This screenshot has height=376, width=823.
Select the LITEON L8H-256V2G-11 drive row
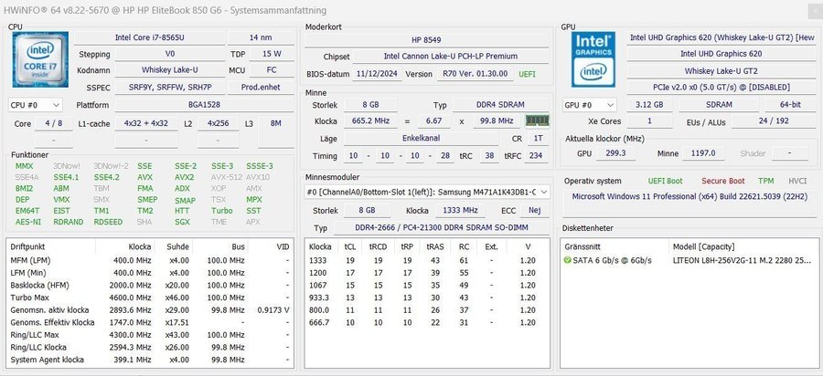688,260
